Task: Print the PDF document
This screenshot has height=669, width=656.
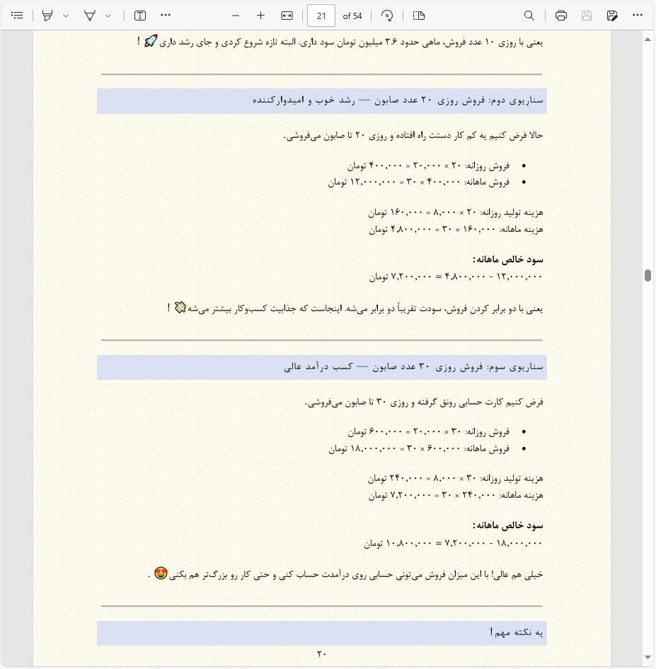Action: click(560, 16)
